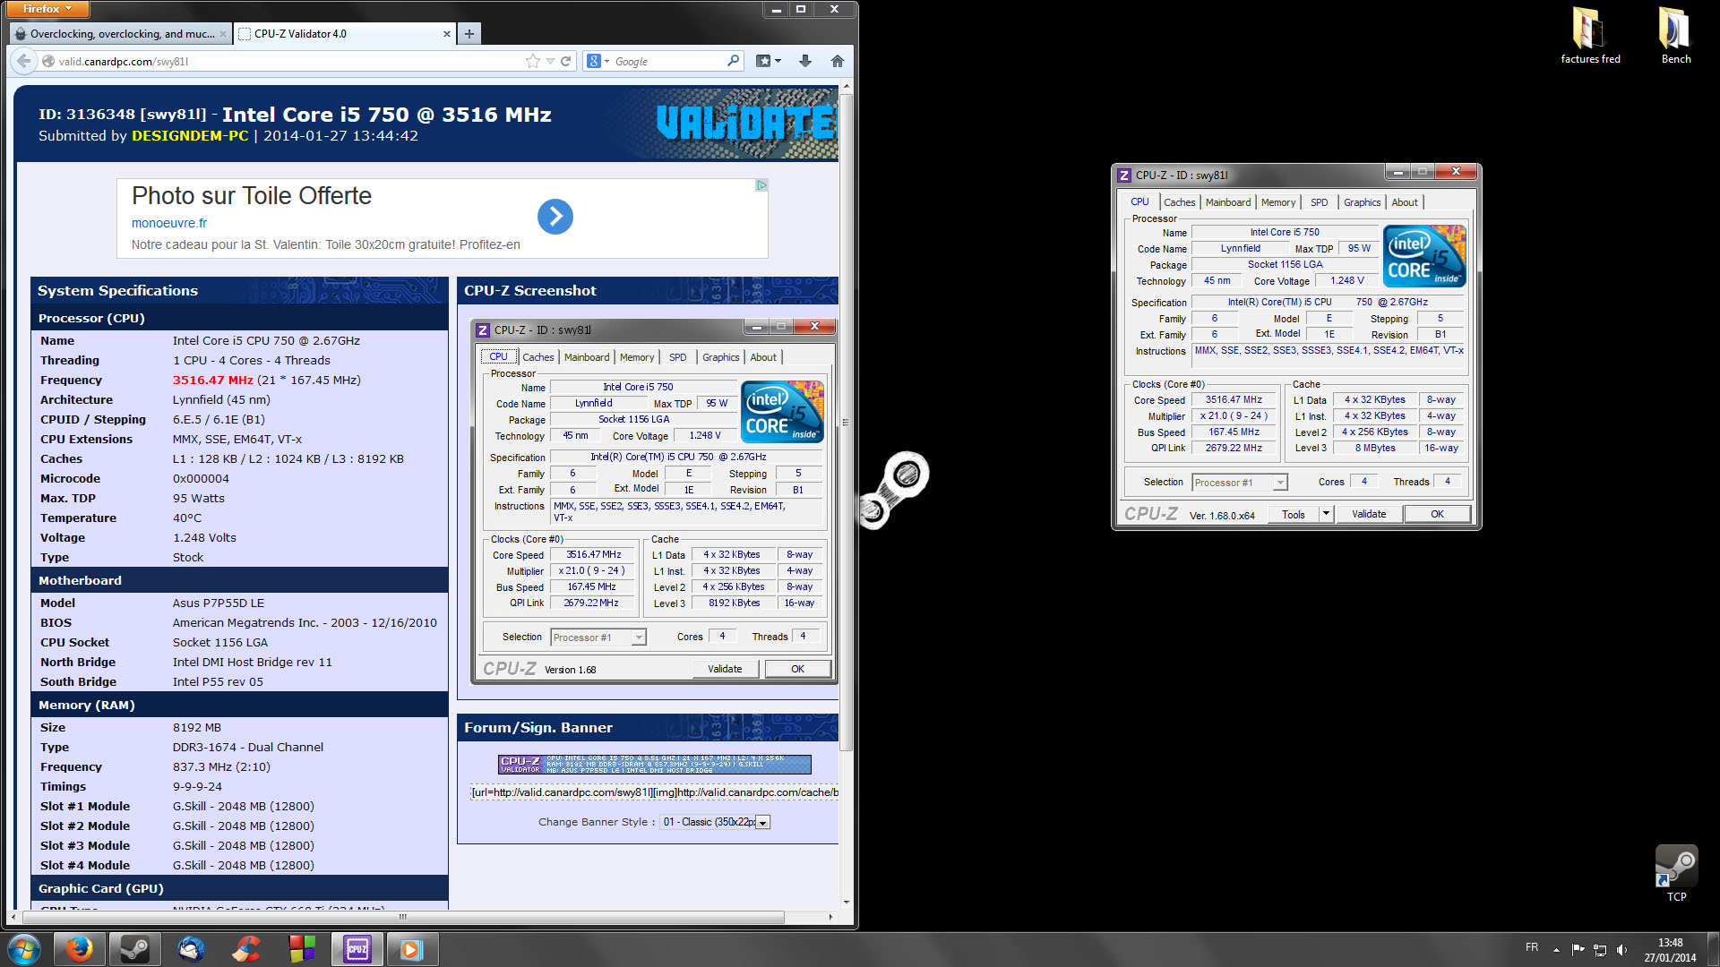The width and height of the screenshot is (1720, 967).
Task: Switch to Caches tab in CPU-Z window
Action: [x=1179, y=202]
